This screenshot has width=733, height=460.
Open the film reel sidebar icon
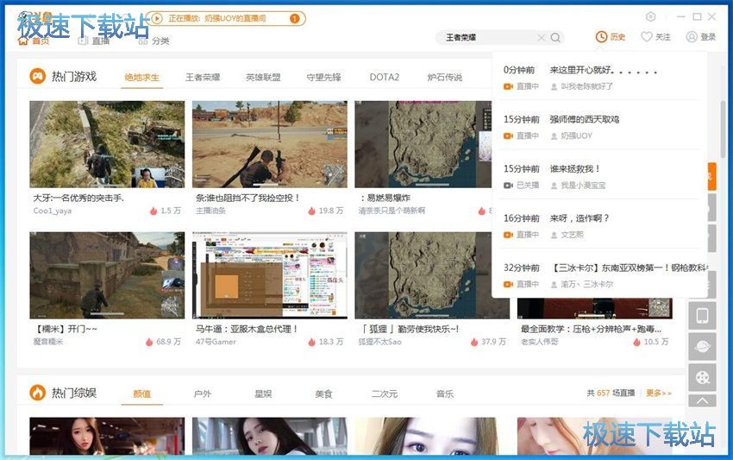point(702,378)
